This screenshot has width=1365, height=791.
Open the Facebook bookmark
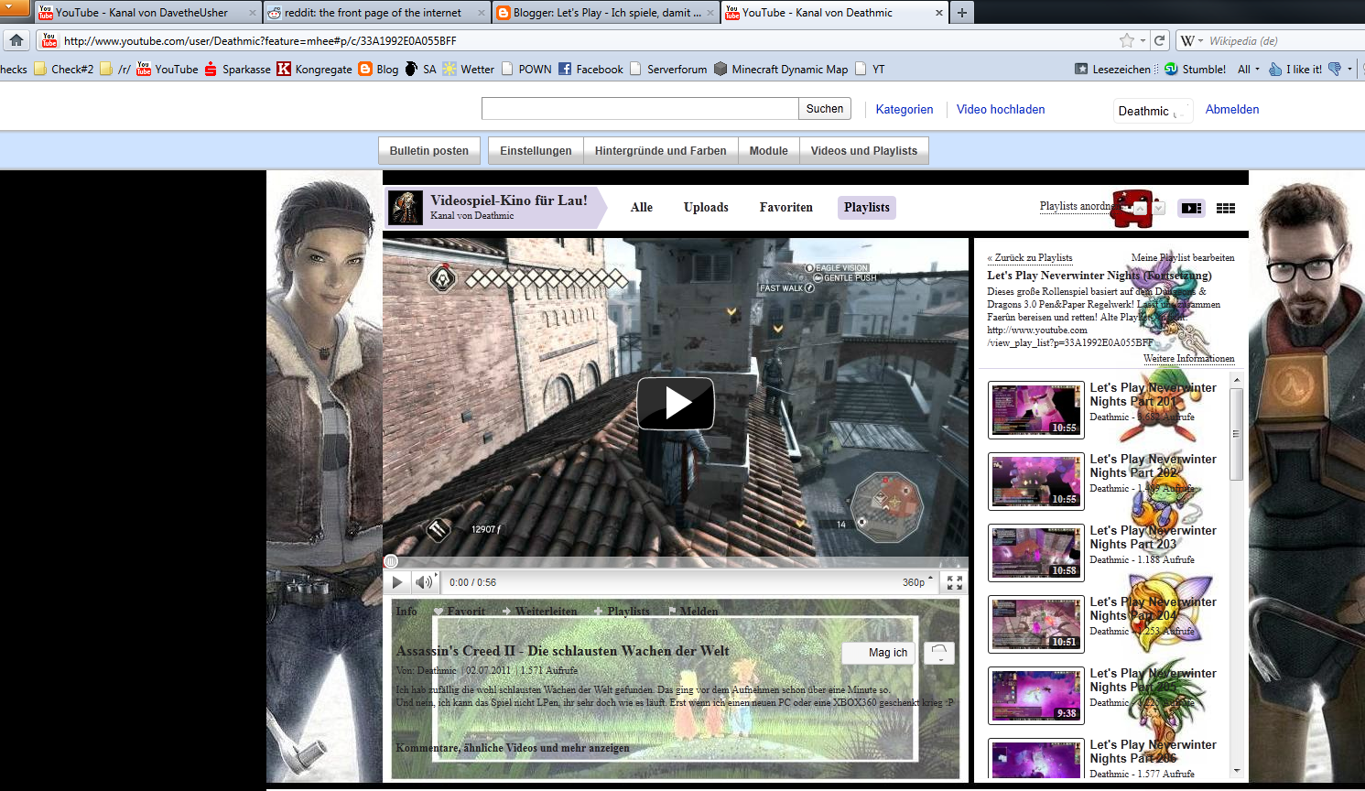click(590, 69)
